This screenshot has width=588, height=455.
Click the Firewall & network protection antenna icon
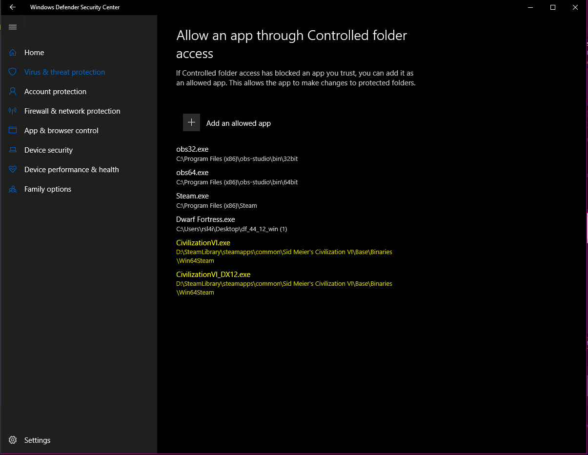13,111
